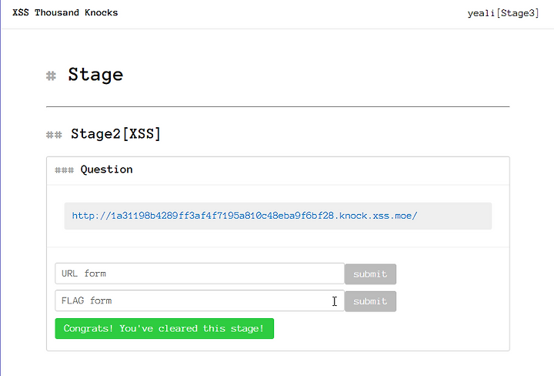Click the 'Question' panel heading
Image resolution: width=554 pixels, height=376 pixels.
coord(106,170)
